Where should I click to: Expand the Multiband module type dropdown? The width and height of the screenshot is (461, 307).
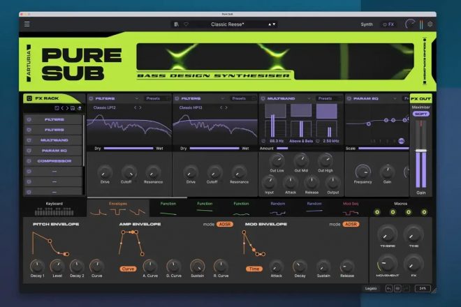tap(309, 98)
